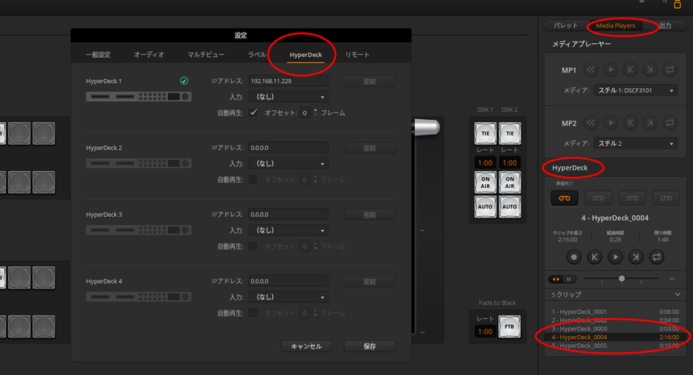The height and width of the screenshot is (375, 693).
Task: Open the ラベル settings tab
Action: point(257,55)
